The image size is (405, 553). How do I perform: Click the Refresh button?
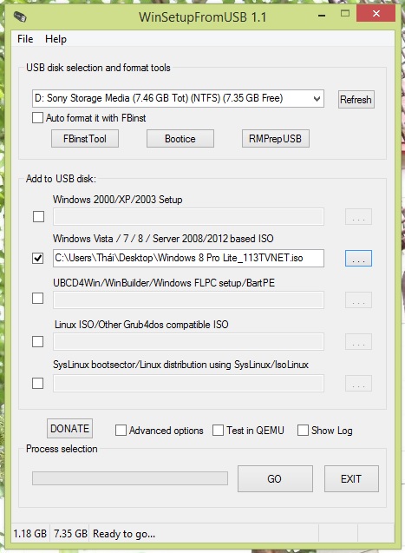[x=356, y=100]
